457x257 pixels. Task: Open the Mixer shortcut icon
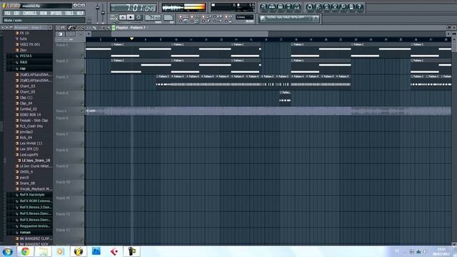coord(297,6)
